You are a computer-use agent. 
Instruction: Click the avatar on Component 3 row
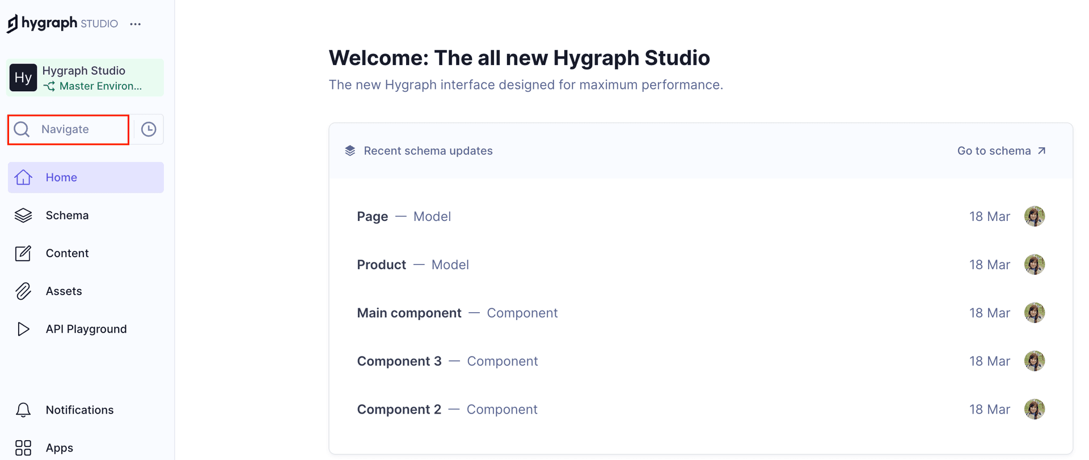pyautogui.click(x=1035, y=361)
